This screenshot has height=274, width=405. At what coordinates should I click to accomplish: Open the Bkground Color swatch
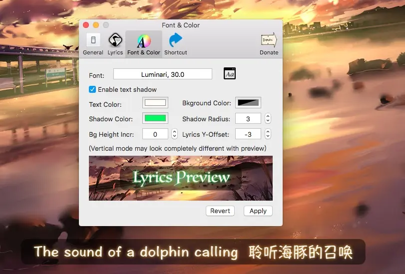[x=248, y=103]
